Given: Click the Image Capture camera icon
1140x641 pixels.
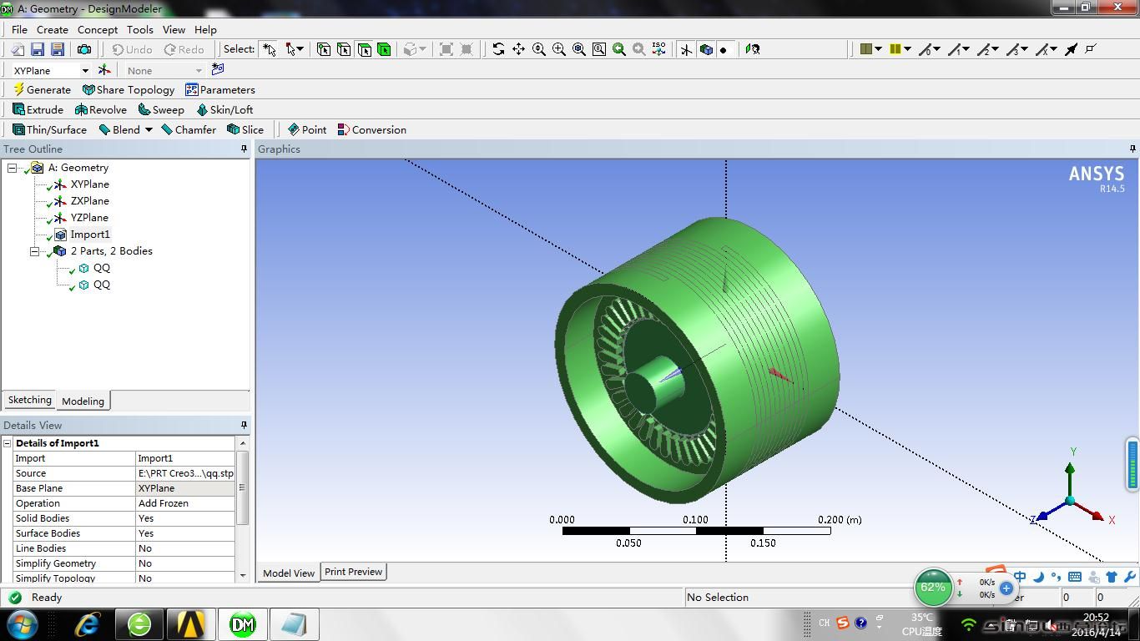Looking at the screenshot, I should pyautogui.click(x=84, y=50).
